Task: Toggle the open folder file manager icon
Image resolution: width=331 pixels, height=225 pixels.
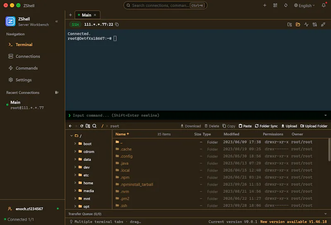Action: coord(298,25)
